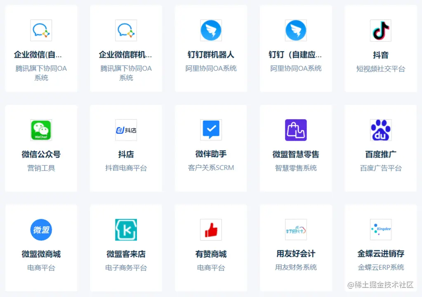Image resolution: width=422 pixels, height=297 pixels.
Task: Click the 百度推广 title
Action: [381, 154]
